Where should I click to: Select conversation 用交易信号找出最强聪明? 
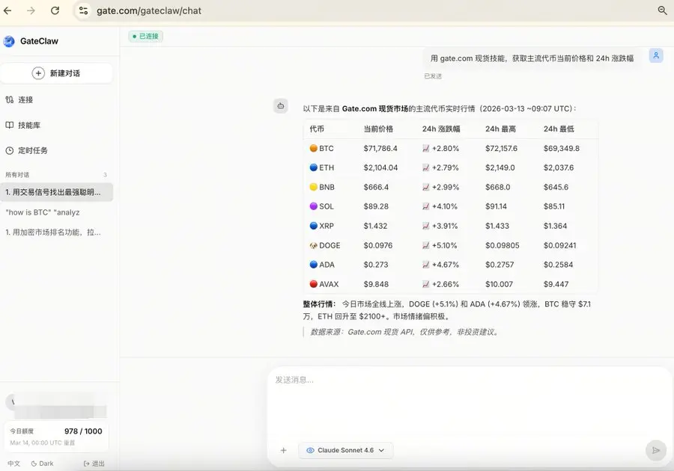pos(57,192)
